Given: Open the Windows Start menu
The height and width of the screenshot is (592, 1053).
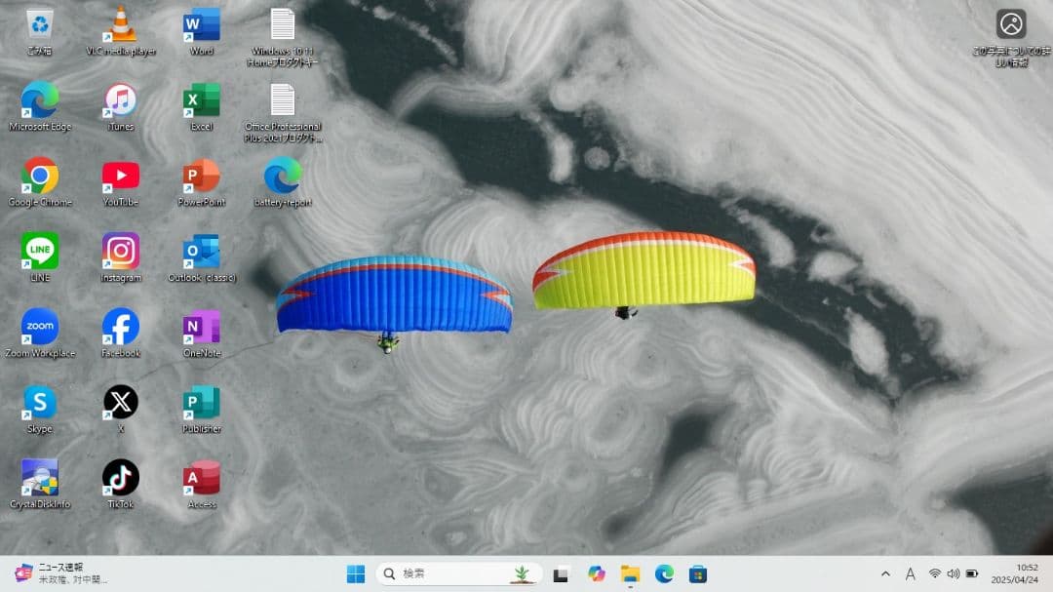Looking at the screenshot, I should [356, 574].
